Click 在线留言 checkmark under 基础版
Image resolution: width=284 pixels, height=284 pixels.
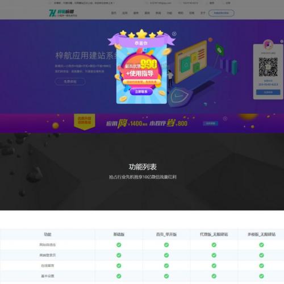[x=119, y=266]
